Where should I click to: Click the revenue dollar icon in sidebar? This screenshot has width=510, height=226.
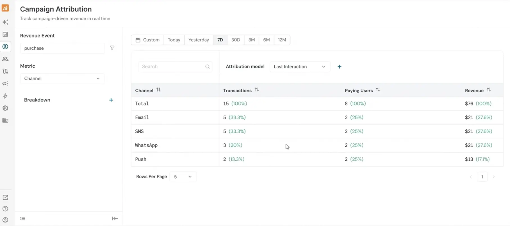click(x=5, y=47)
